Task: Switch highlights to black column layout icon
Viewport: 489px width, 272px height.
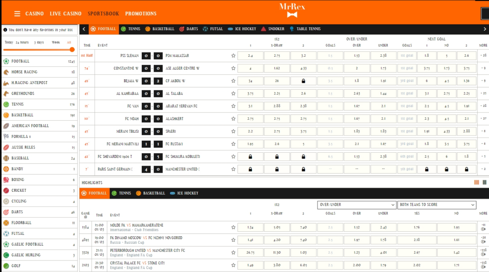Action: [484, 182]
